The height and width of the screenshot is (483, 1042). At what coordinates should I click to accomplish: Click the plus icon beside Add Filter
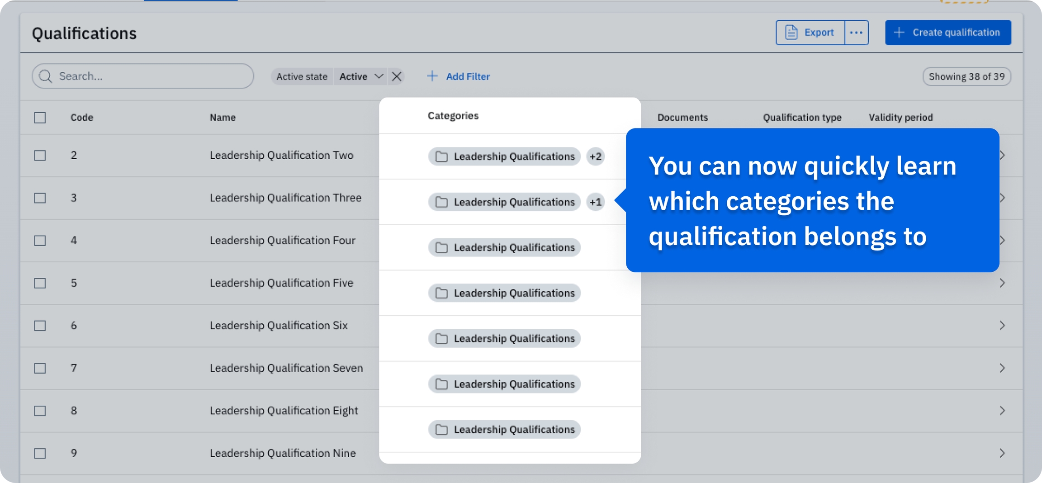[432, 76]
